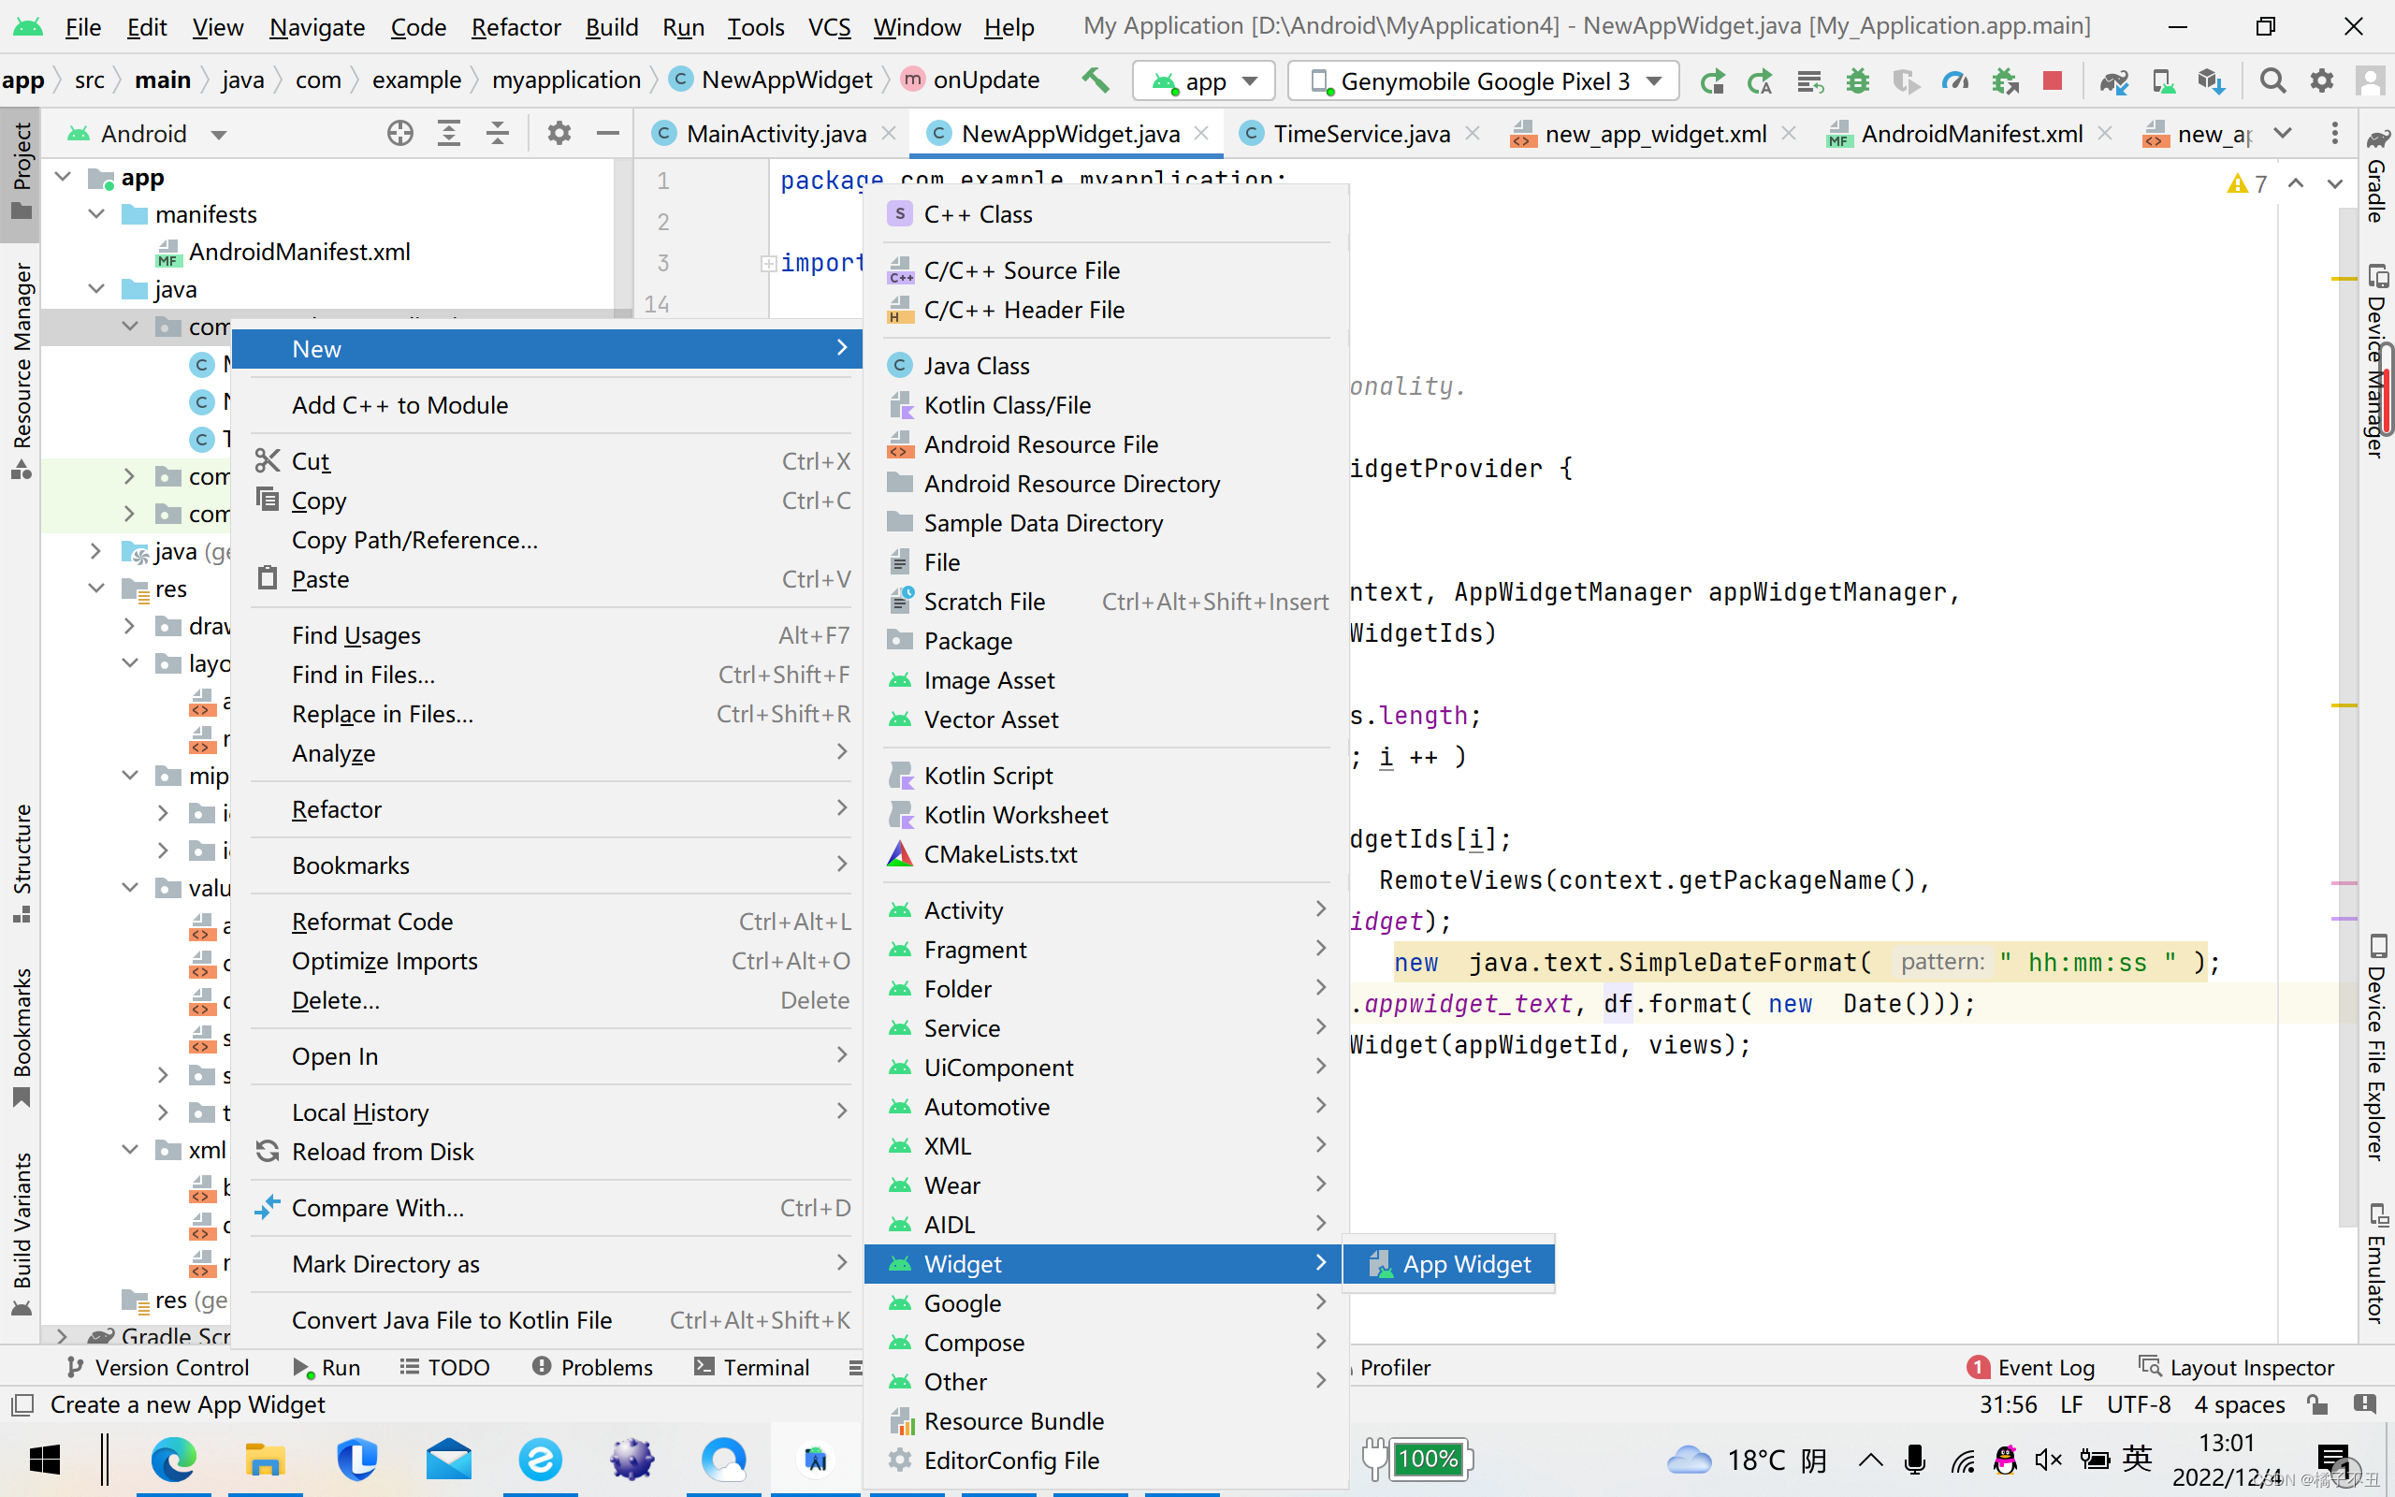Click the Java Class creation option
Viewport: 2395px width, 1497px height.
click(976, 364)
